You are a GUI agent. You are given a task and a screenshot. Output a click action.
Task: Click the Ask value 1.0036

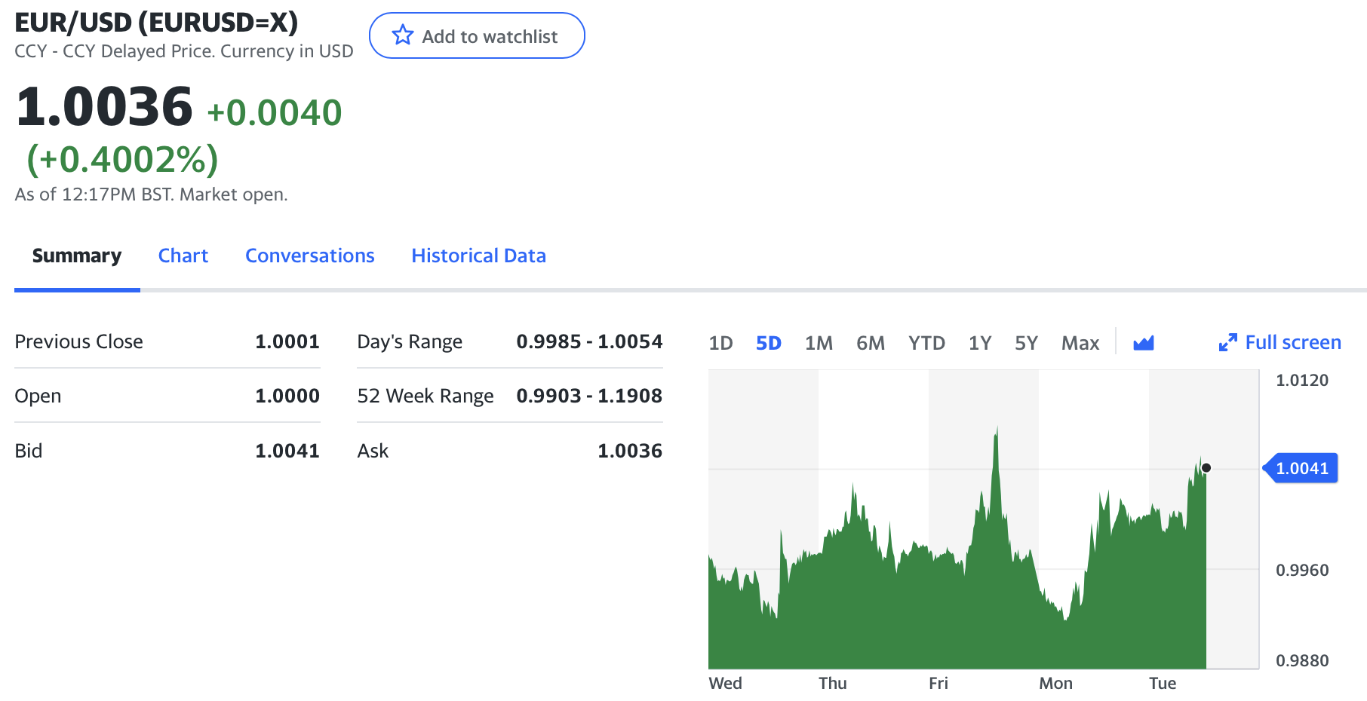click(630, 451)
